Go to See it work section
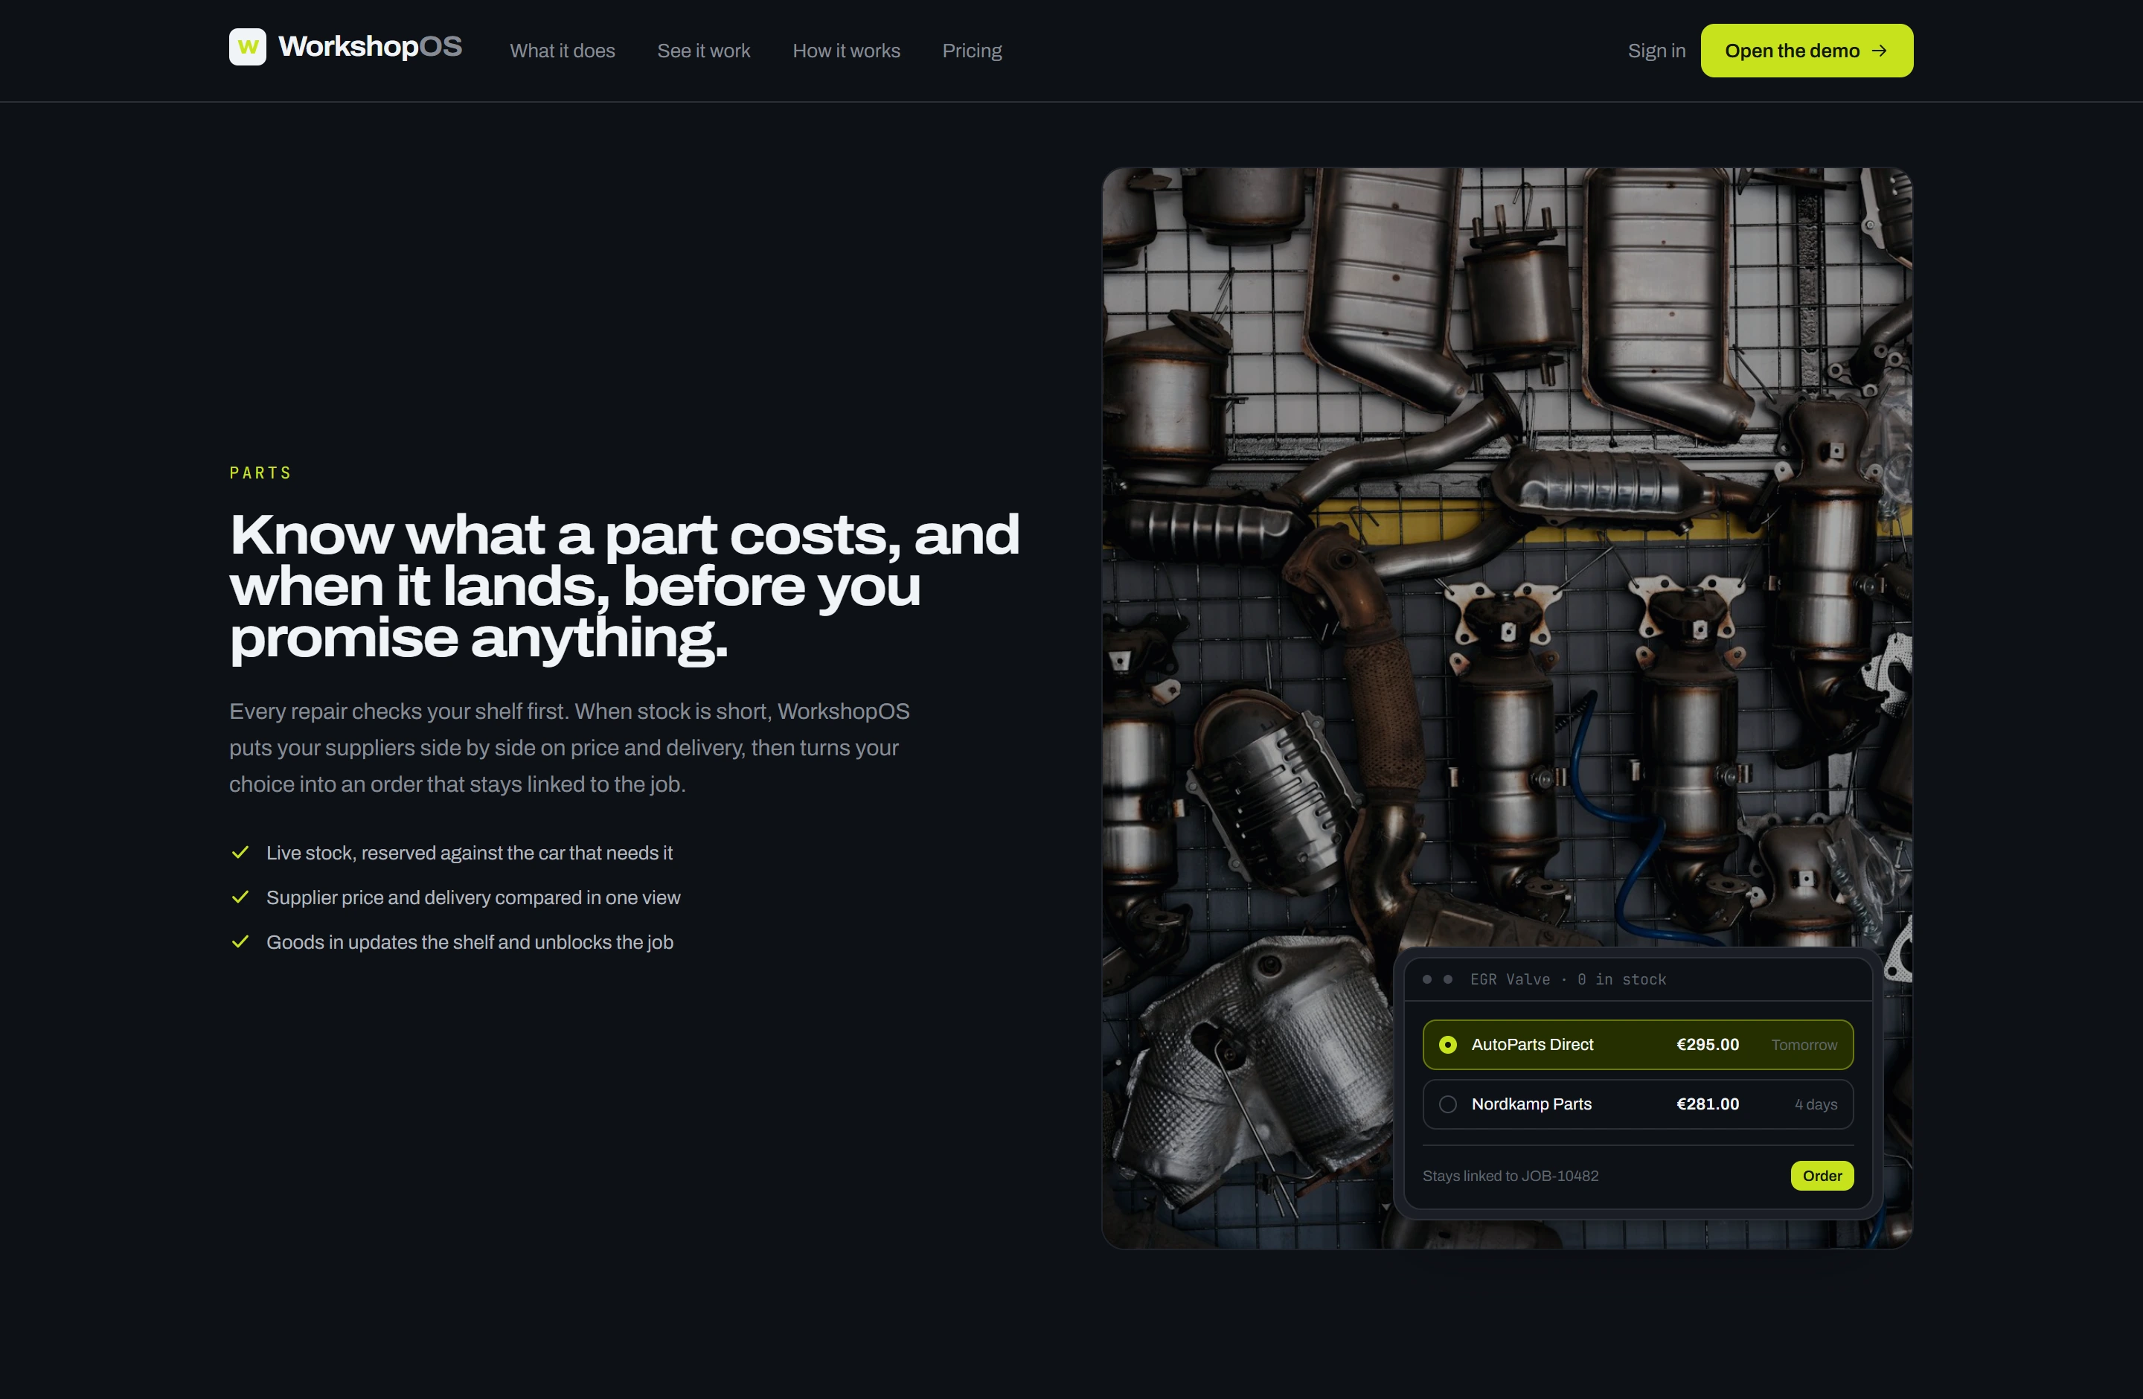 [x=703, y=51]
